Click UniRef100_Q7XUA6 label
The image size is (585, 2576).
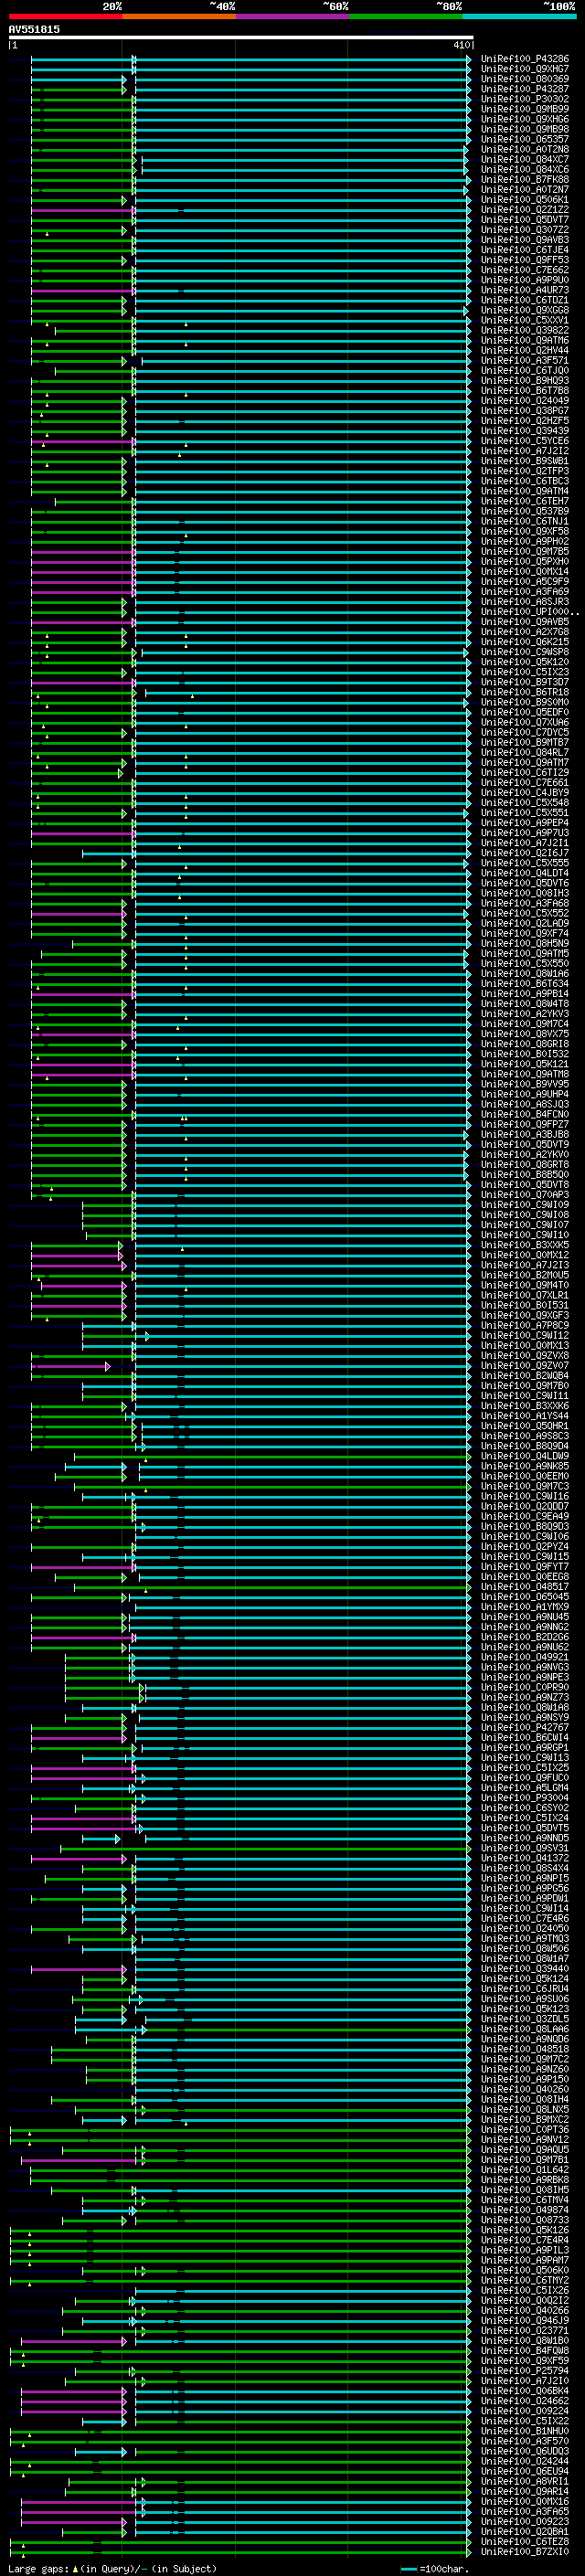click(x=524, y=722)
